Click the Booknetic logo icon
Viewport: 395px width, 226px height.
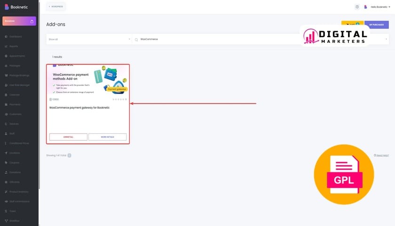6,7
